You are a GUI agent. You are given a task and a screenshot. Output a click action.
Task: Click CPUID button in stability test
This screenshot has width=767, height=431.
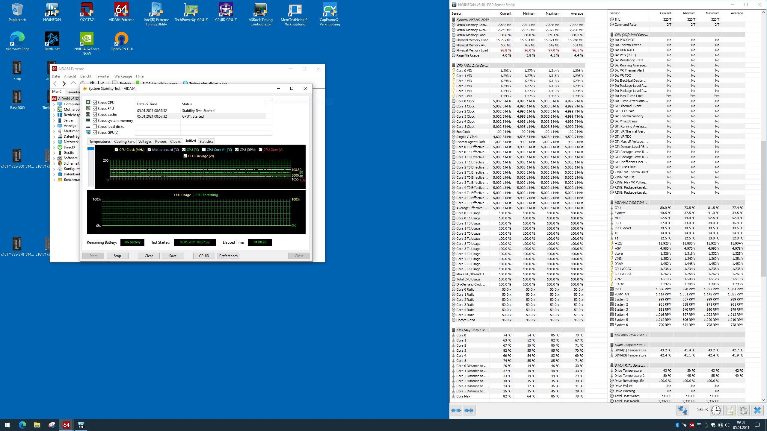204,256
